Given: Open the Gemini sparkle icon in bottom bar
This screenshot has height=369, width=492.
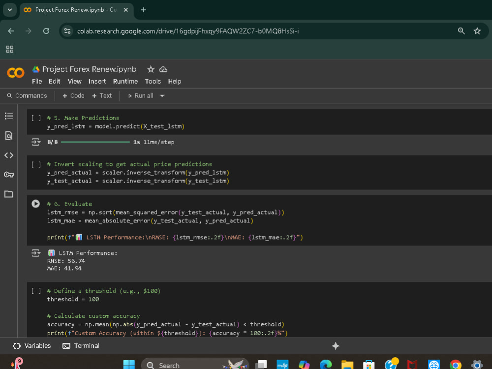Looking at the screenshot, I should [x=336, y=346].
